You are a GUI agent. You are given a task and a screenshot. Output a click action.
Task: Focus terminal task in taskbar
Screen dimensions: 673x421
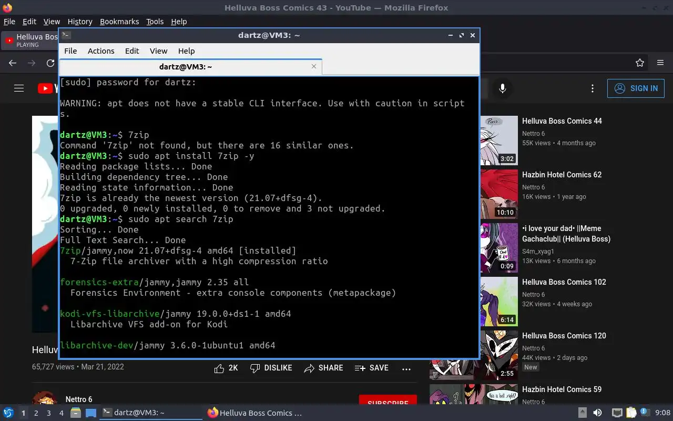151,413
